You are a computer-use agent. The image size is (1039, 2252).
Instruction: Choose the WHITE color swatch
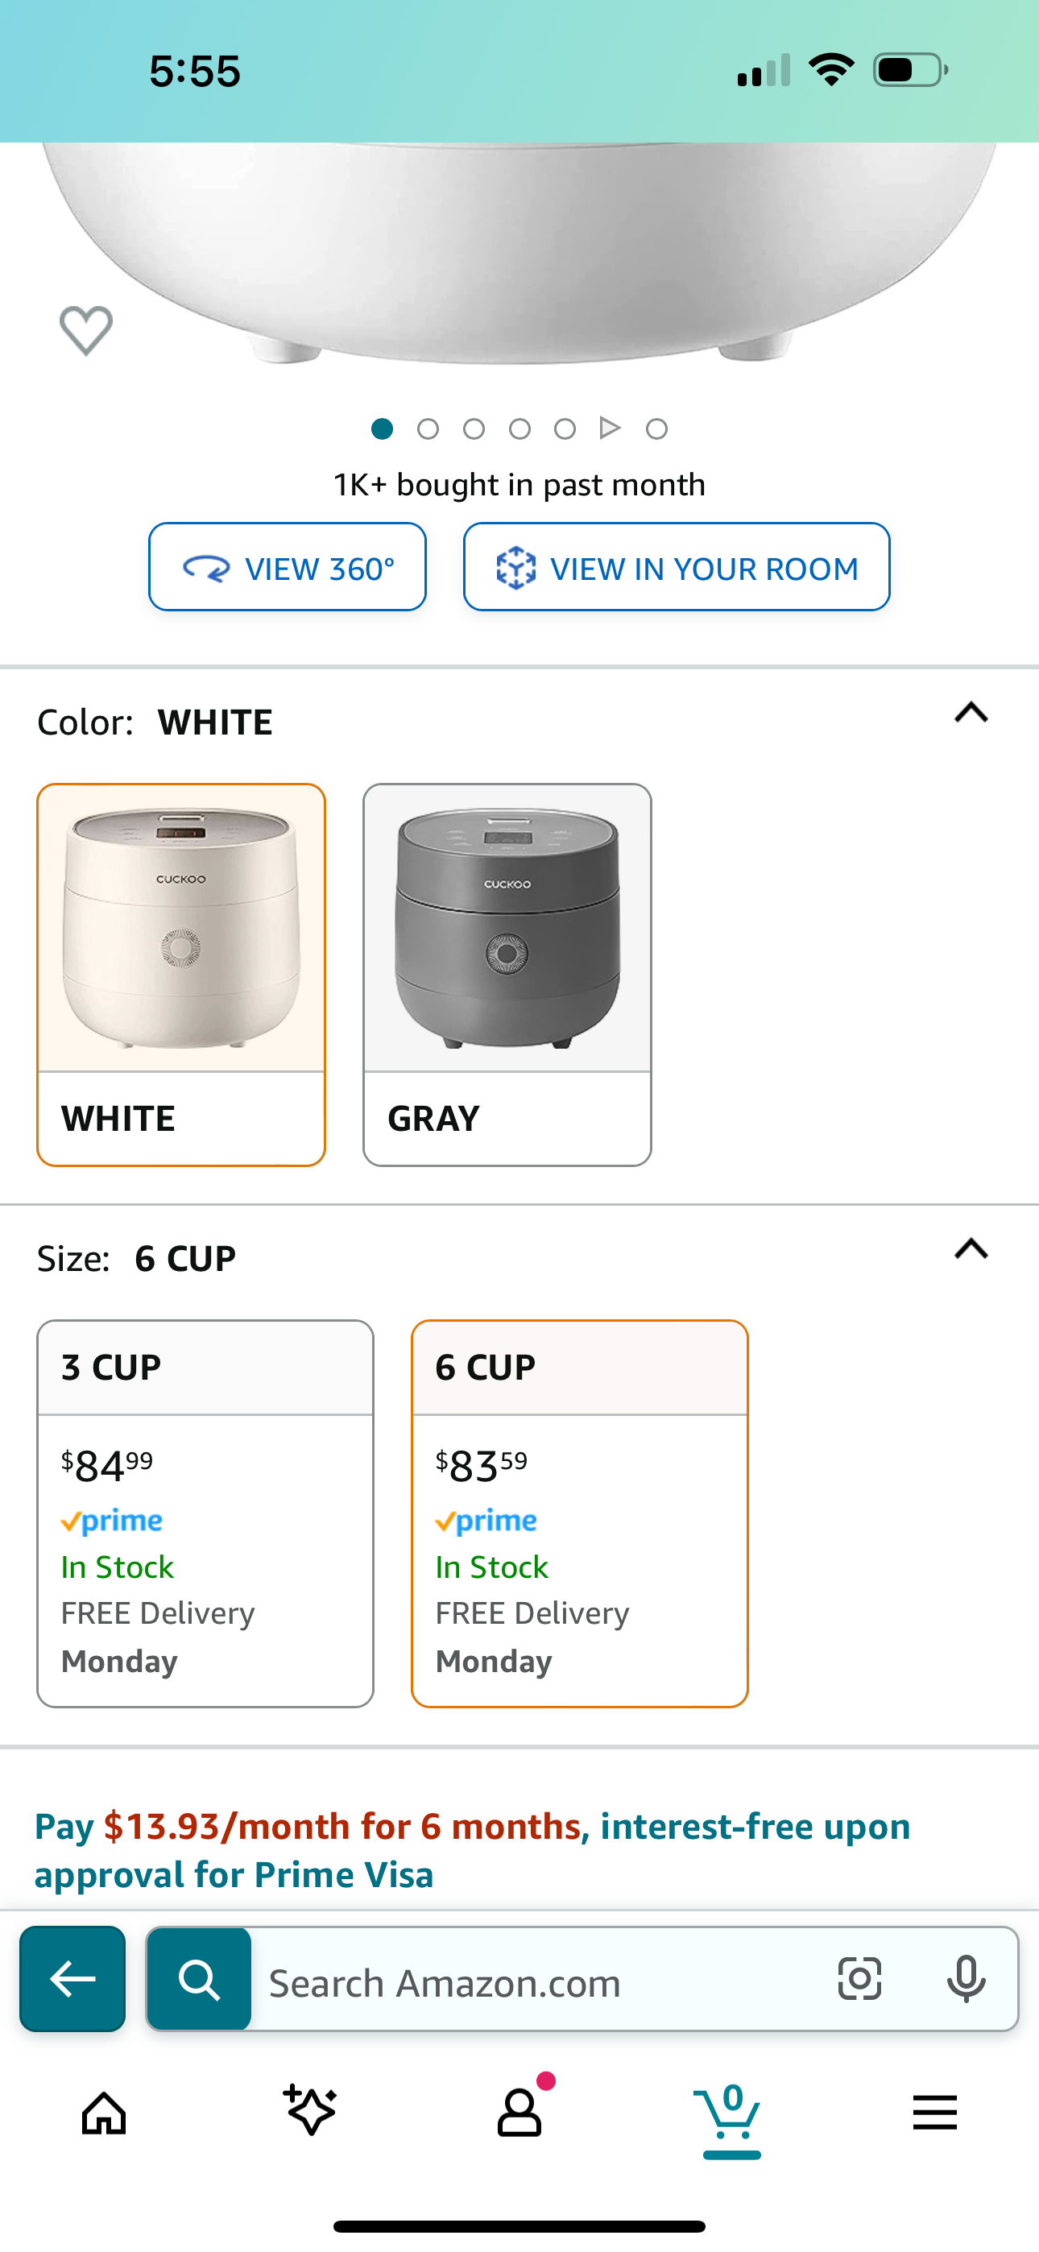pyautogui.click(x=181, y=974)
